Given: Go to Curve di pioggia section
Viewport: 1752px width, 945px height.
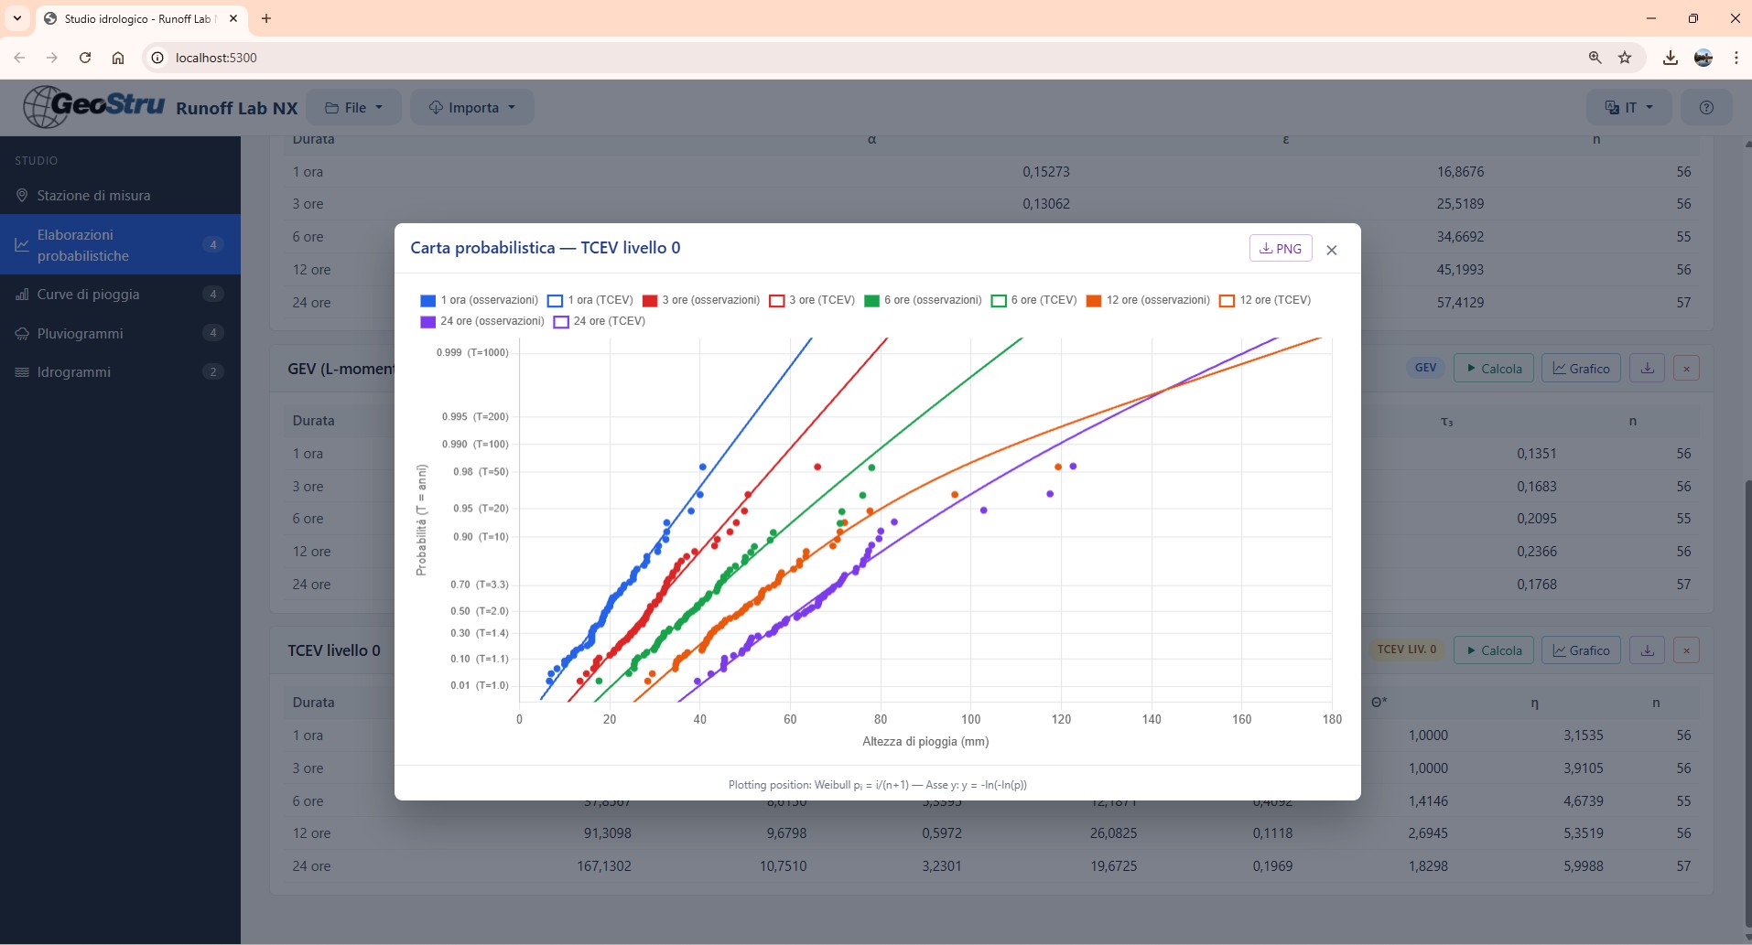Looking at the screenshot, I should (x=88, y=295).
